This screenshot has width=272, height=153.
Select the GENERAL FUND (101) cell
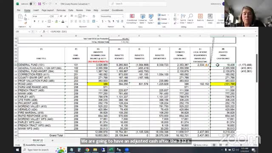(x=41, y=65)
